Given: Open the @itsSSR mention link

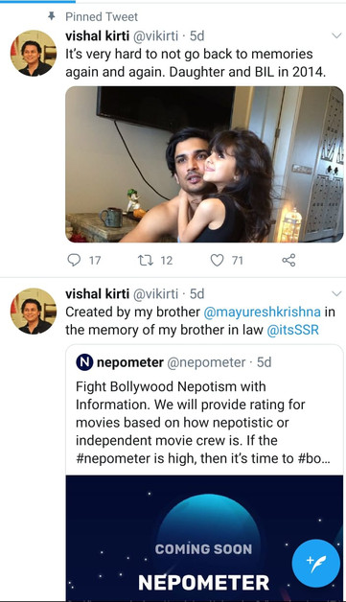Looking at the screenshot, I should coord(292,330).
